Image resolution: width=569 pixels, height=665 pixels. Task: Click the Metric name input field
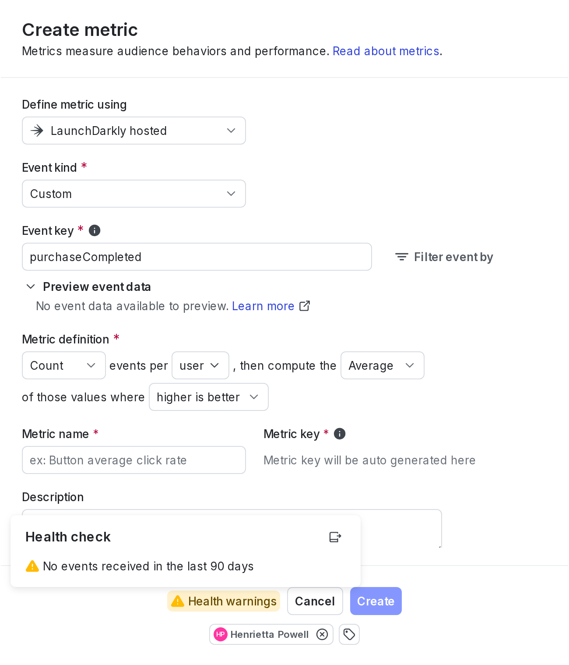coord(134,460)
